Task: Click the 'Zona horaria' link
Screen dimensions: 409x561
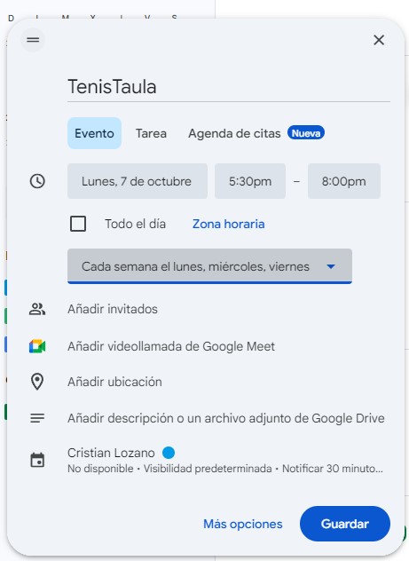Action: pos(228,224)
